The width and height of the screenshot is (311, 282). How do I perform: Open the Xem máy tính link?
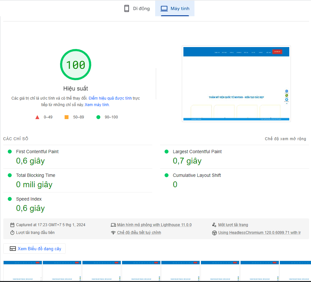coord(97,105)
